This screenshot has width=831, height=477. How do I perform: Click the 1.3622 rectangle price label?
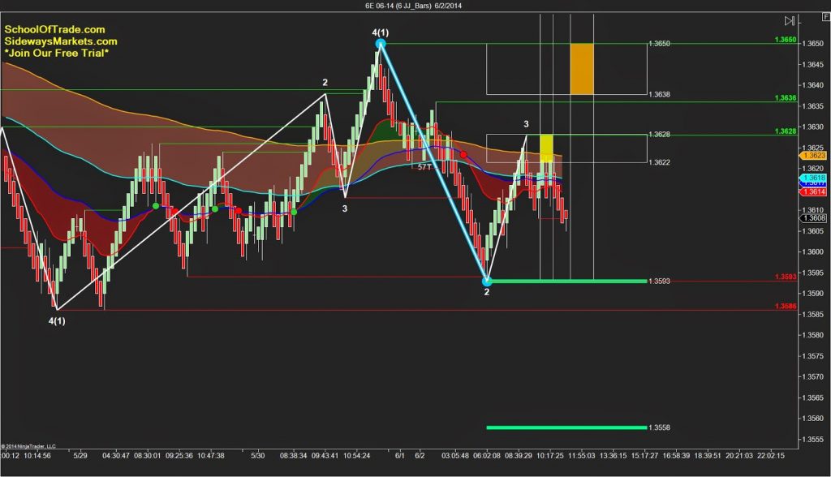click(x=659, y=162)
